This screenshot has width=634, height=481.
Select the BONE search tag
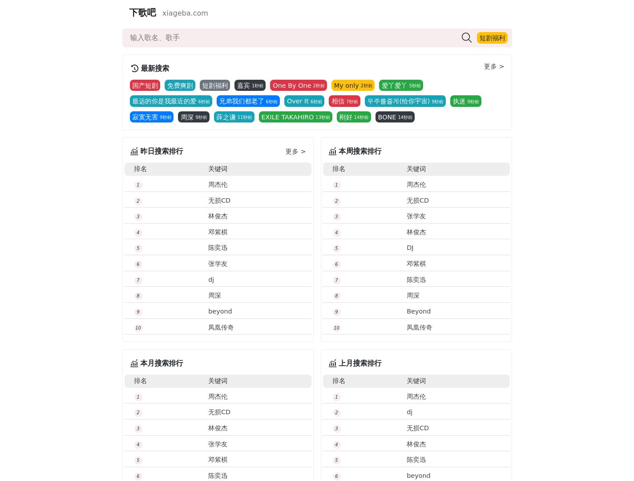click(x=395, y=117)
